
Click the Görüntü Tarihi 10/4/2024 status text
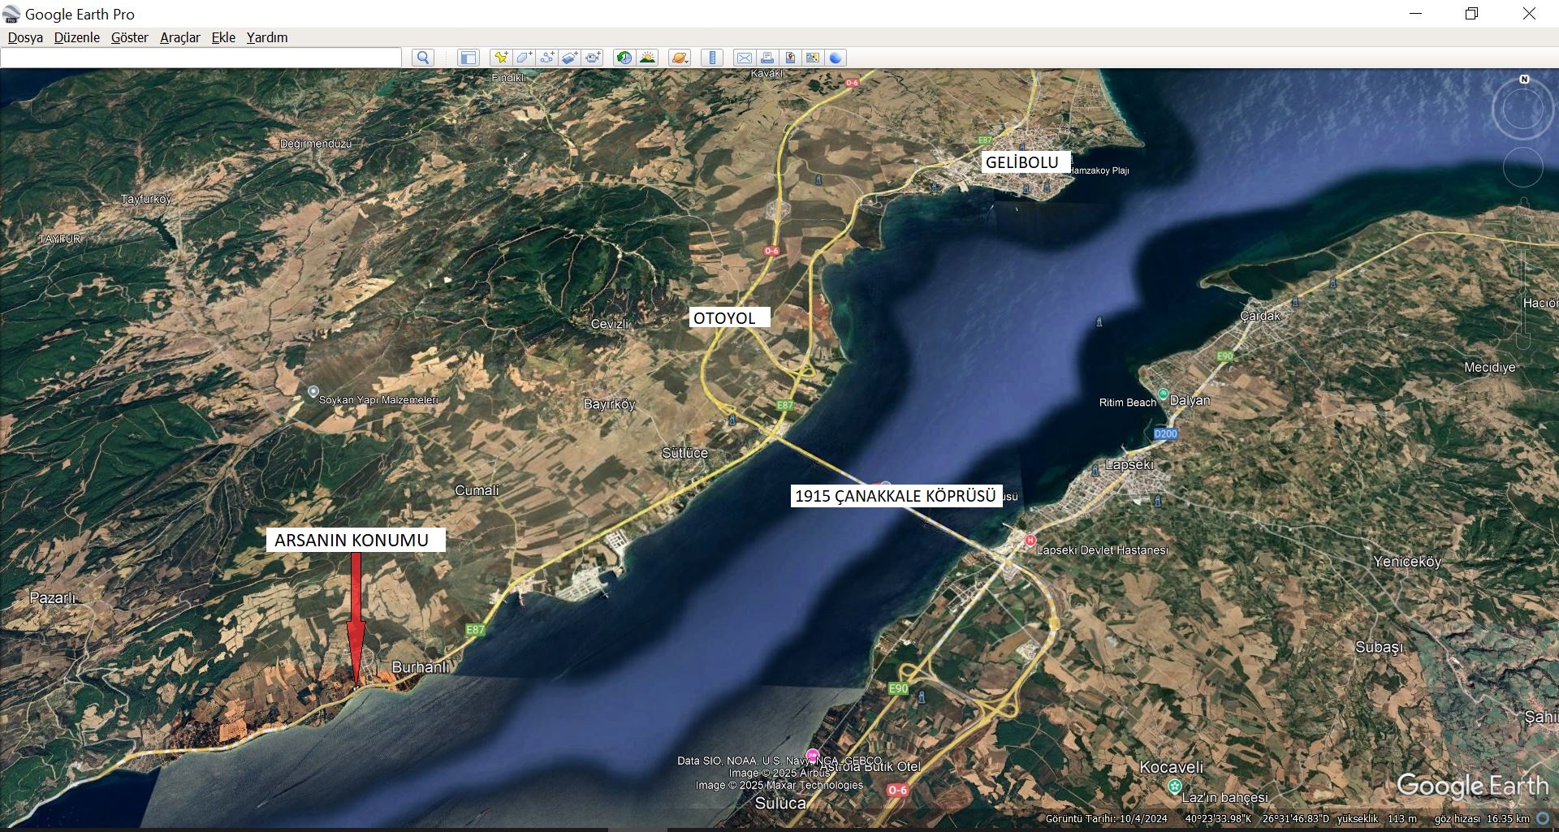tap(1106, 819)
